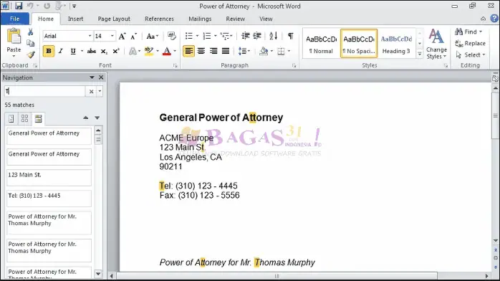Image resolution: width=500 pixels, height=281 pixels.
Task: Click the Text Highlight Color button
Action: pos(148,51)
